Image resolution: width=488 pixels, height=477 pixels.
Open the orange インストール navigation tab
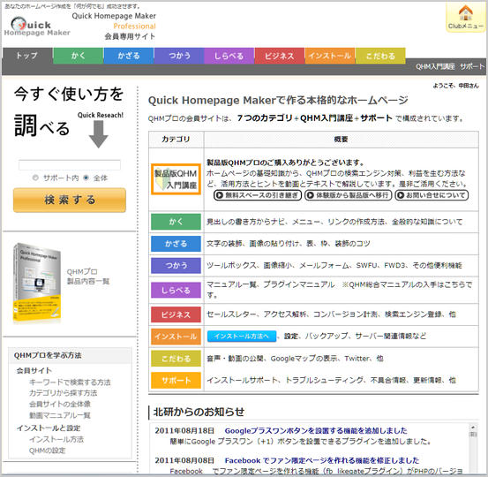[x=329, y=56]
